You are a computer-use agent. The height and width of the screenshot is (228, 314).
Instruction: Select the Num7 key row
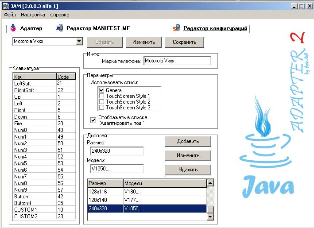click(44, 176)
